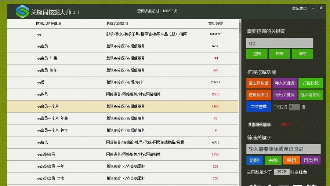This screenshot has height=186, width=330.
Task: Click item count 23727
Action: tap(215, 82)
